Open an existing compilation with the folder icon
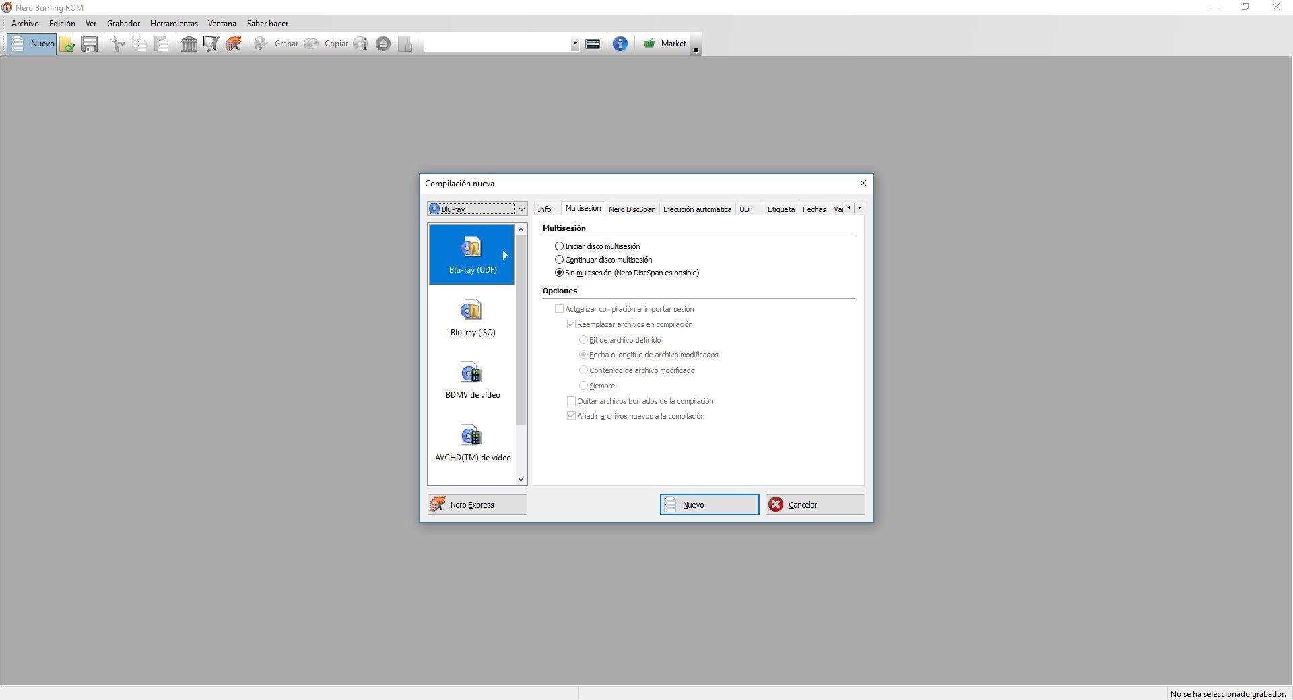Screen dimensions: 1293x700 pyautogui.click(x=67, y=44)
